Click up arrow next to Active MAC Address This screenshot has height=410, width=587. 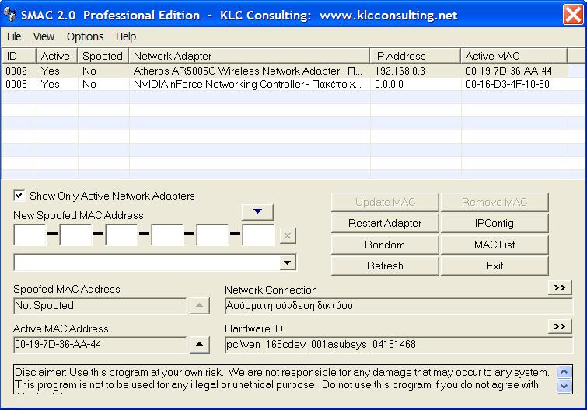(x=199, y=345)
